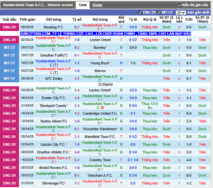Select Wycombe Wanderers team link
The width and height of the screenshot is (213, 188).
(x=100, y=129)
